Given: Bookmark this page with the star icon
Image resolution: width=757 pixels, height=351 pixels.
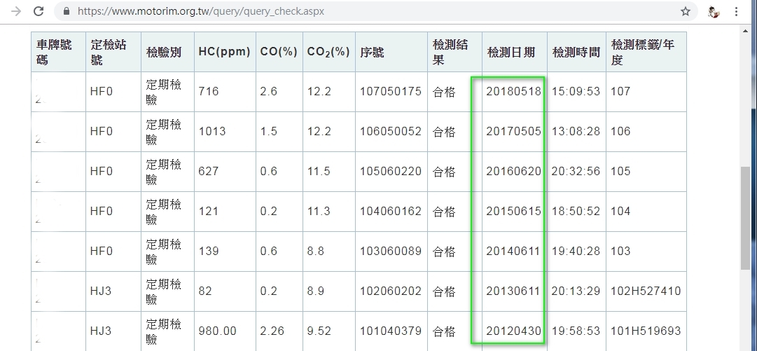Looking at the screenshot, I should point(685,11).
